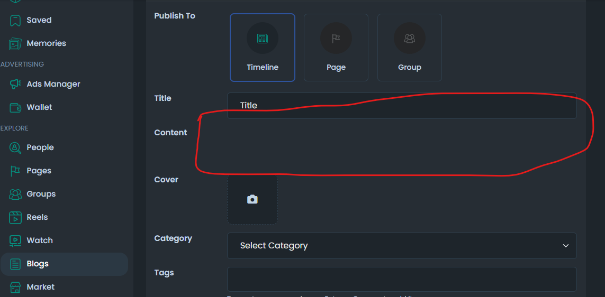This screenshot has width=605, height=297.
Task: Click into the Title input field
Action: tap(402, 106)
